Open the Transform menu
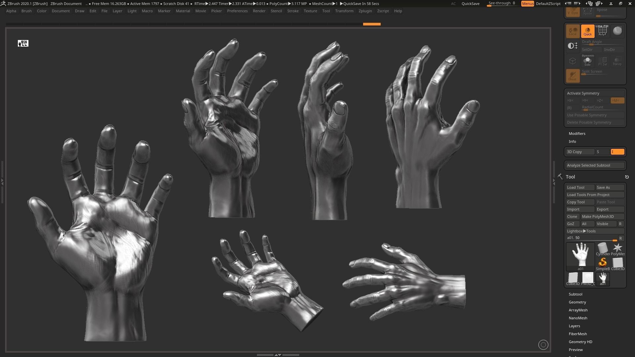This screenshot has width=635, height=357. click(x=344, y=11)
